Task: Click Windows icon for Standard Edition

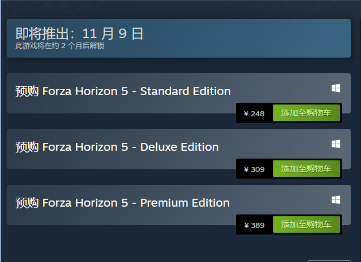Action: coord(336,88)
